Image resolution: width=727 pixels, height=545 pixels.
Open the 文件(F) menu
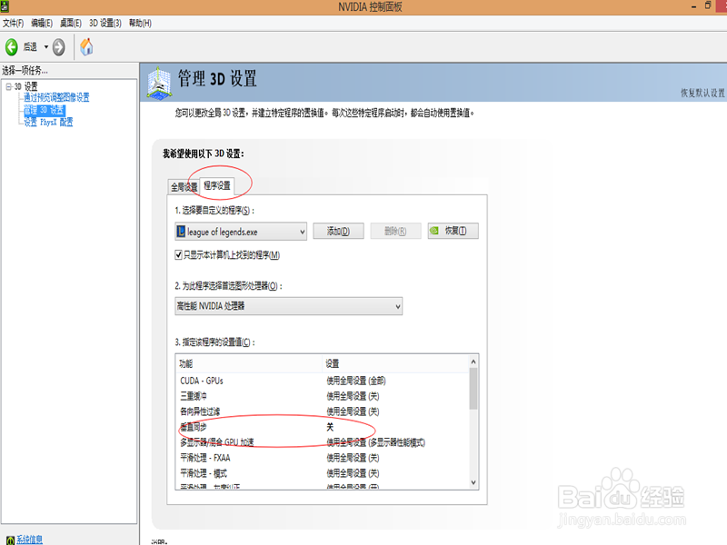click(13, 24)
